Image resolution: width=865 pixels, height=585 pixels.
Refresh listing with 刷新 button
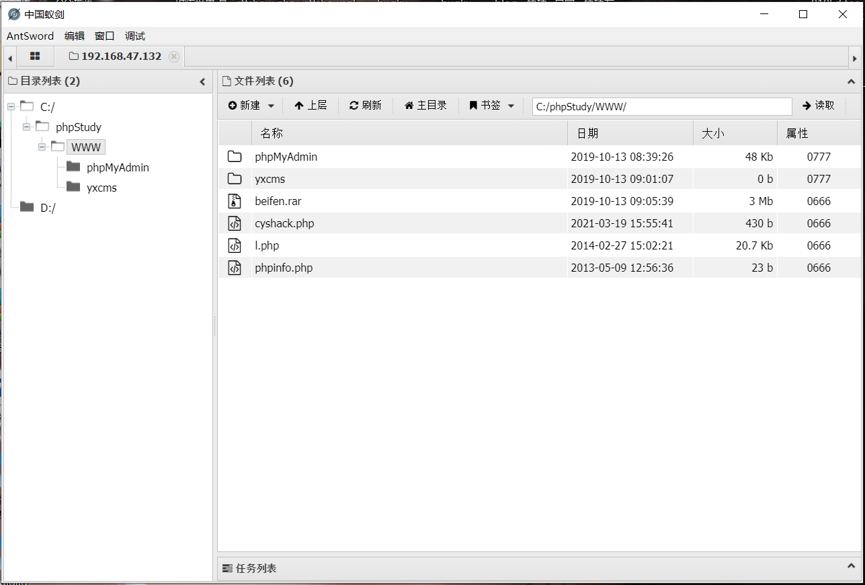[x=366, y=106]
